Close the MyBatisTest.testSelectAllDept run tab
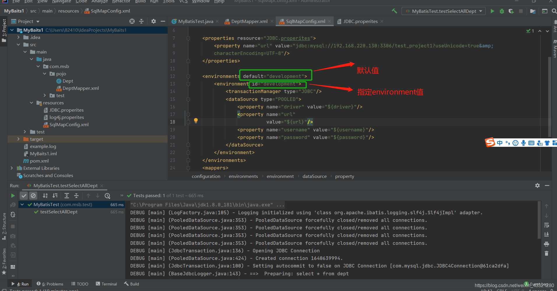 point(102,185)
